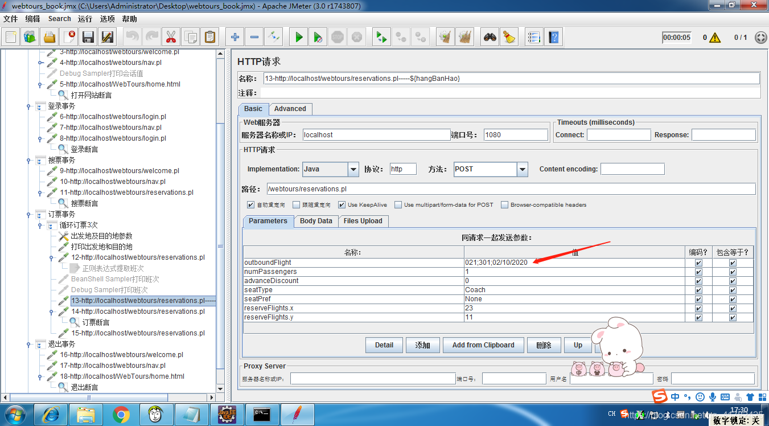Open Help with the blue question-mark icon
769x426 pixels.
[x=553, y=38]
